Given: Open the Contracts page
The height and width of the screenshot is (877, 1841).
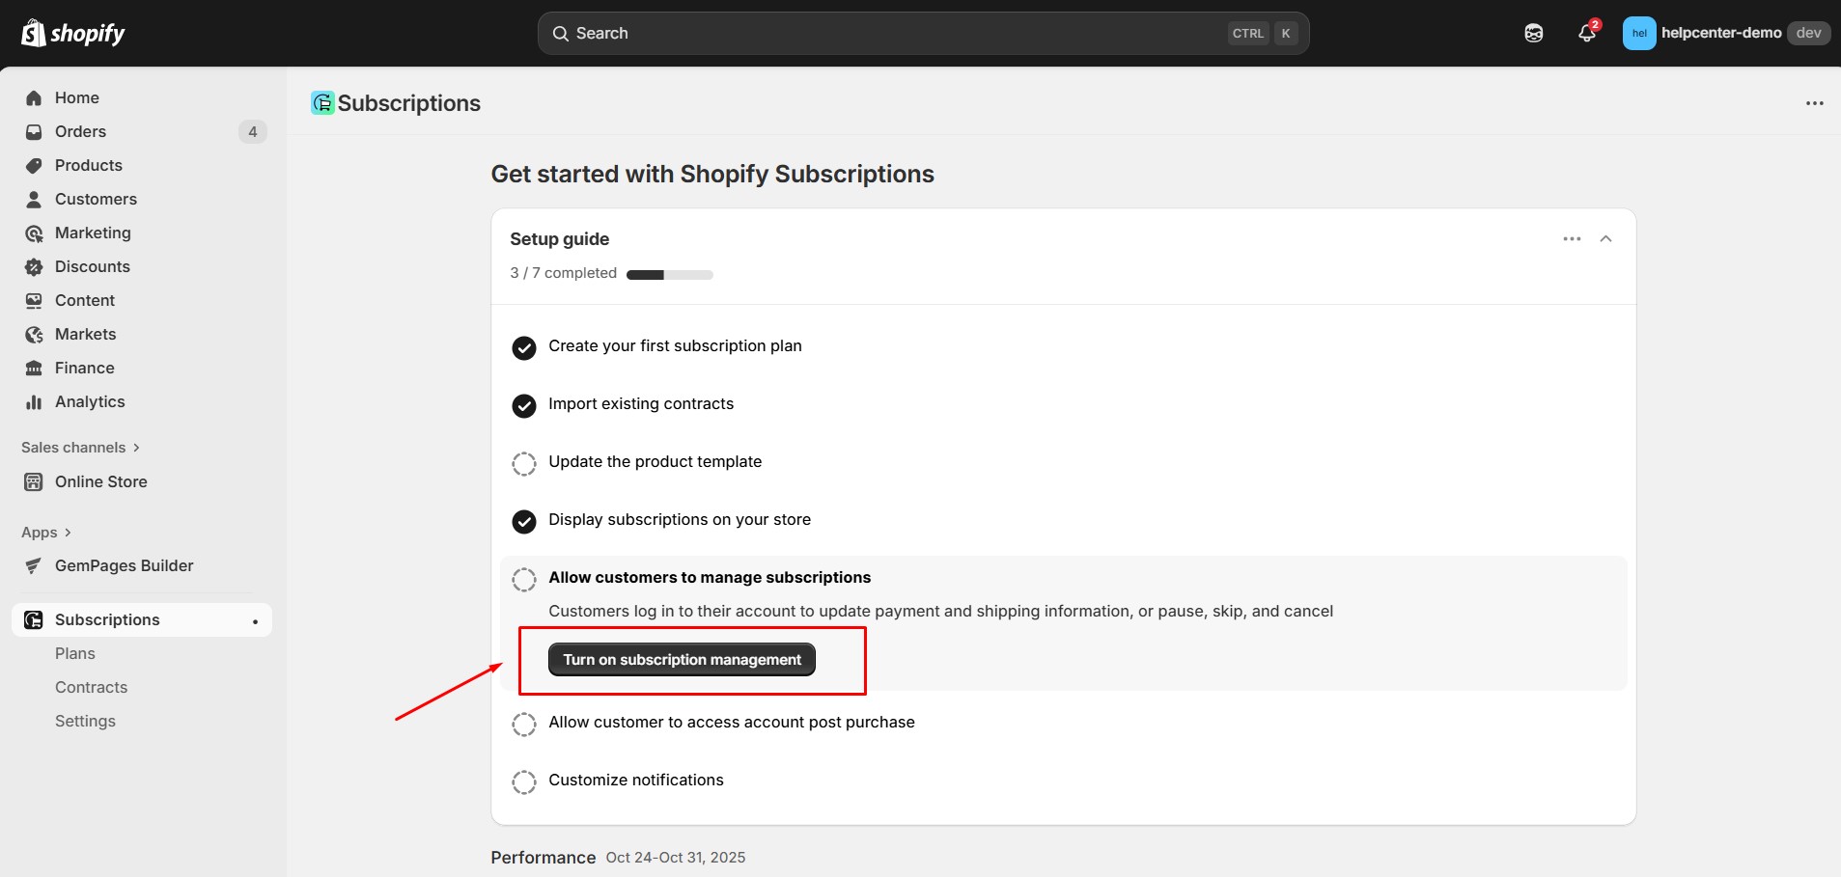Looking at the screenshot, I should tap(91, 686).
